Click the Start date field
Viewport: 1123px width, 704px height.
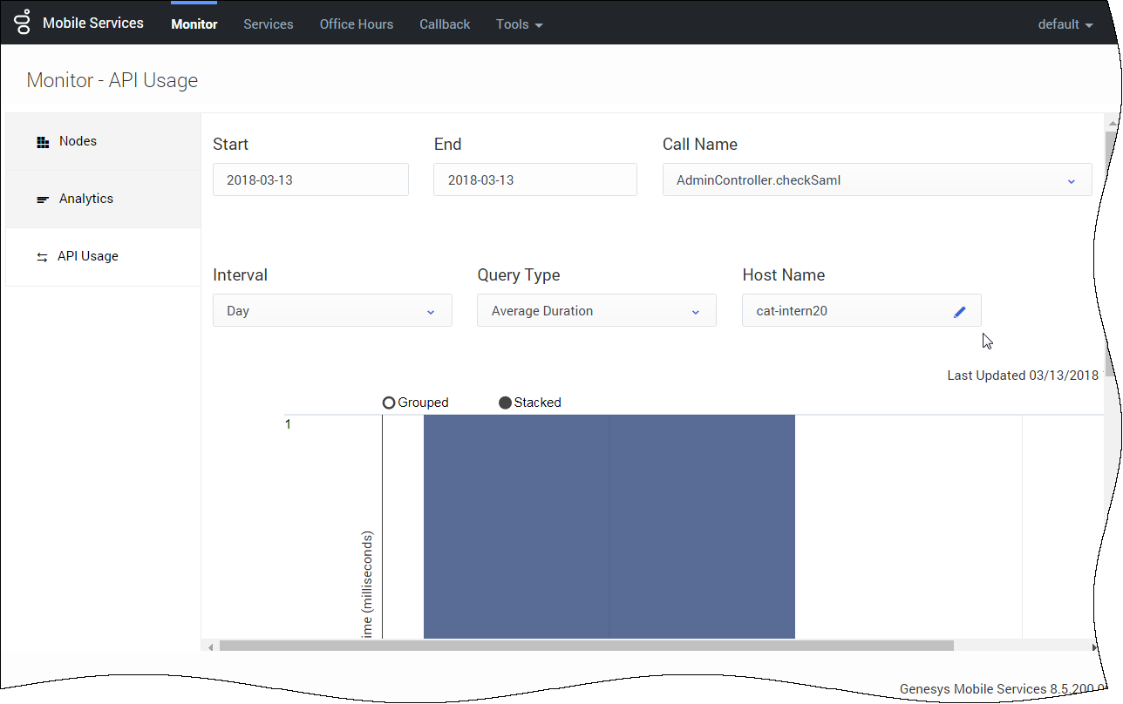point(310,180)
